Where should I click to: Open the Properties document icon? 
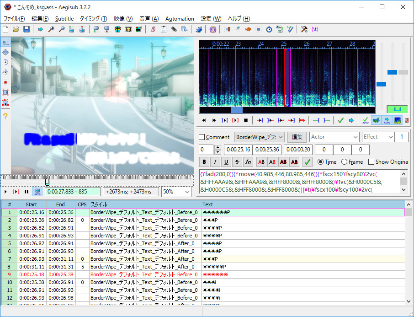[164, 29]
